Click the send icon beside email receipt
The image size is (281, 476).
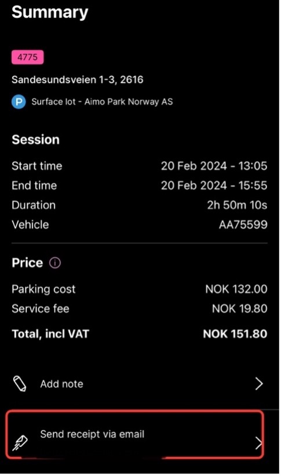pos(20,443)
